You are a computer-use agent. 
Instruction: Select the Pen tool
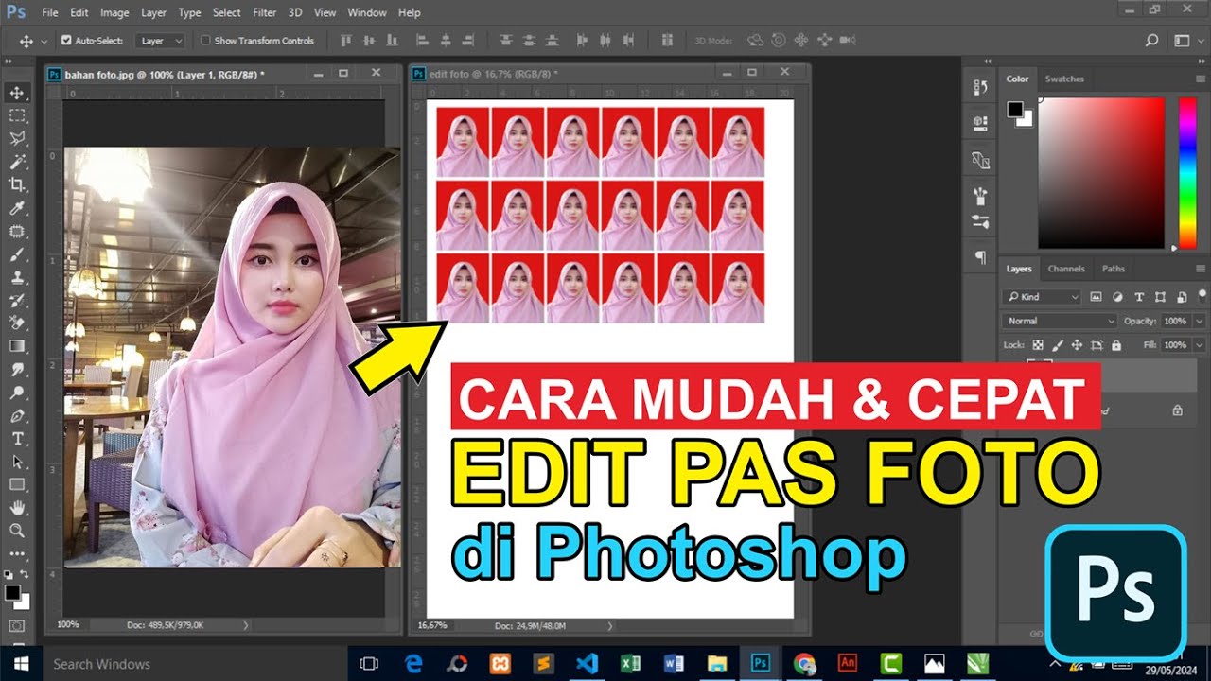17,415
